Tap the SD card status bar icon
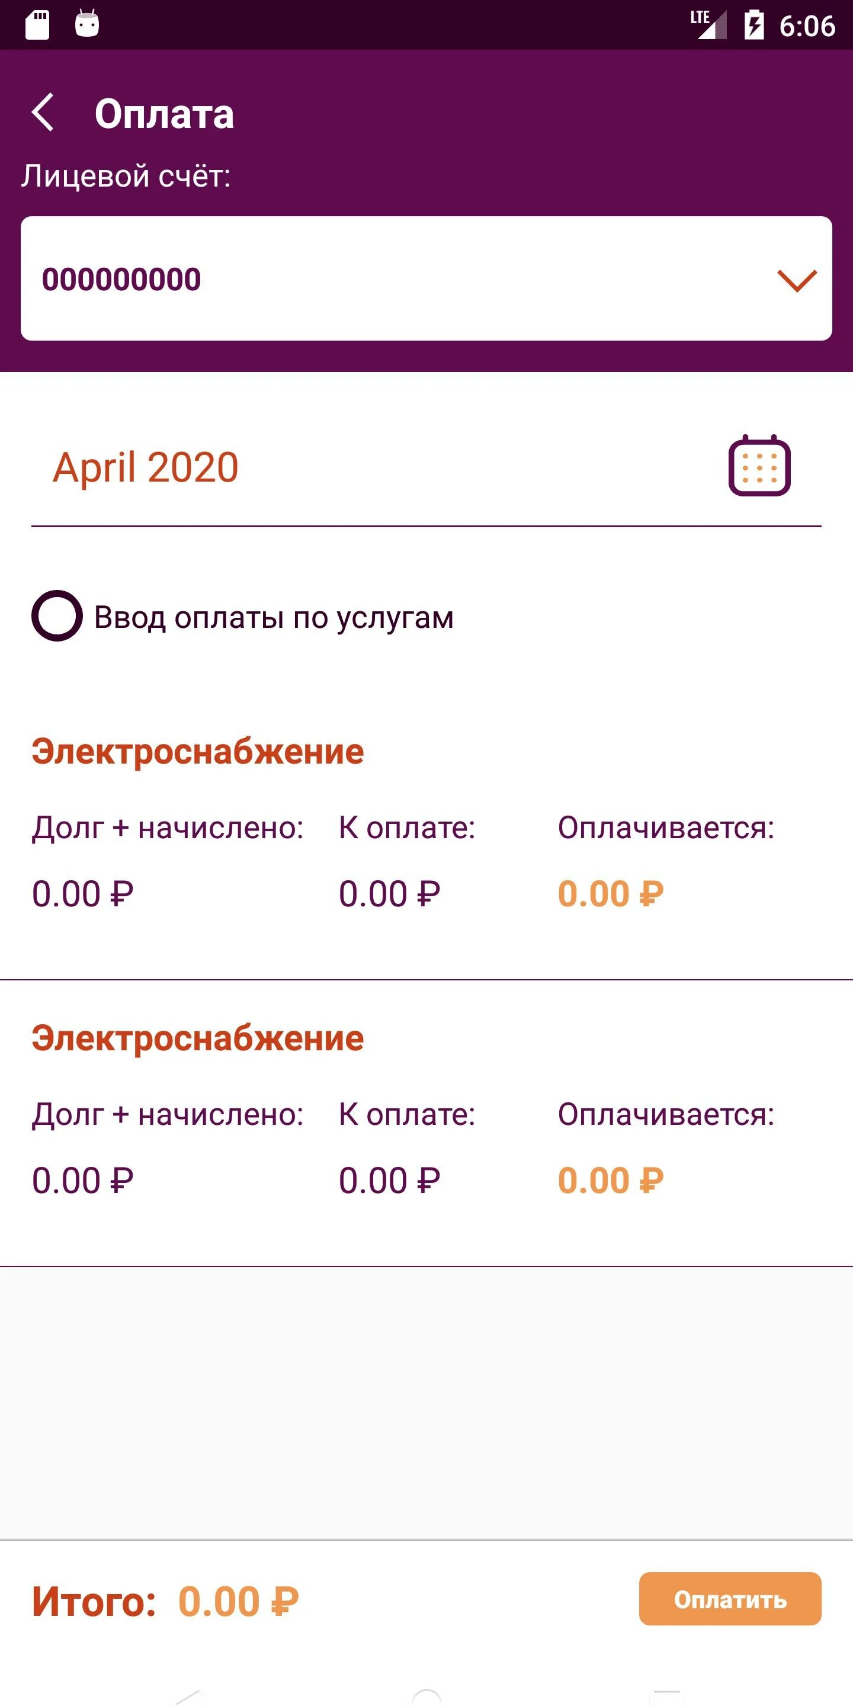The image size is (853, 1706). [37, 25]
